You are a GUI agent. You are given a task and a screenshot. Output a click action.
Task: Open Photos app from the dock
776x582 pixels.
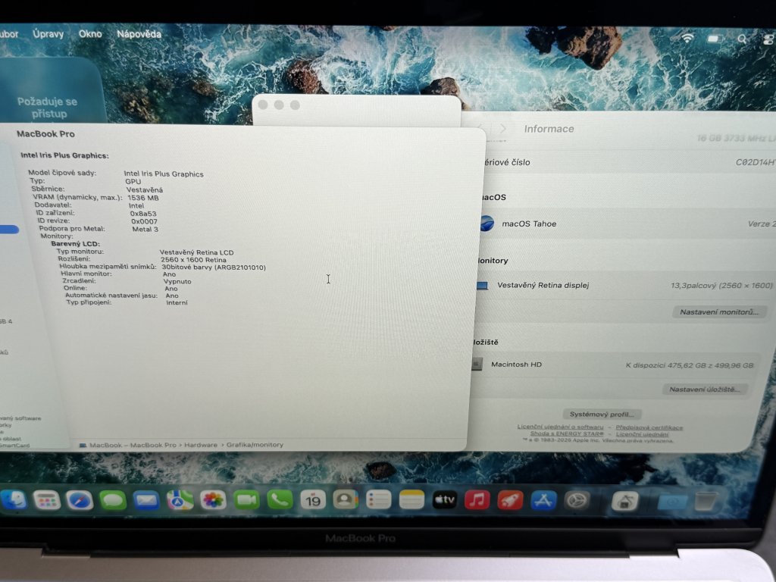pos(213,500)
